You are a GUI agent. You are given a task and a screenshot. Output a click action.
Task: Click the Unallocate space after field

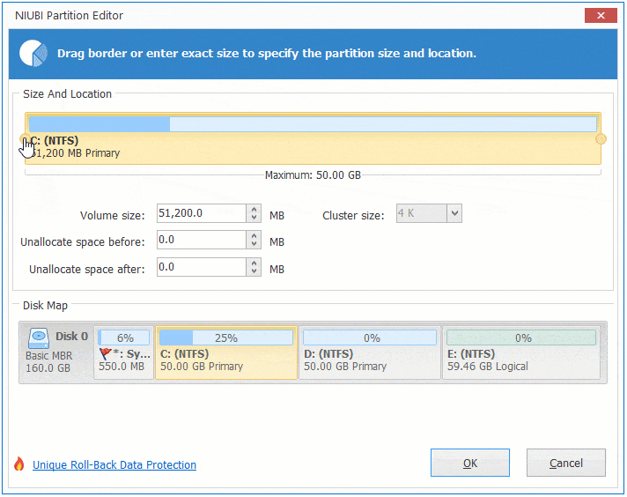[x=201, y=267]
